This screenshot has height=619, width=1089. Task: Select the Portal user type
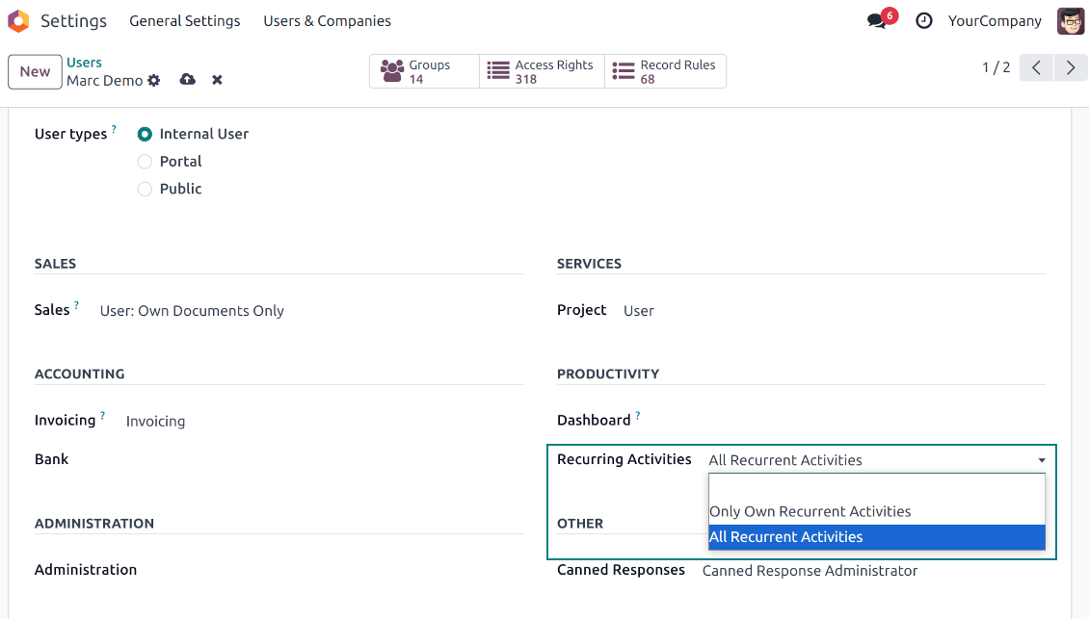[x=145, y=162]
